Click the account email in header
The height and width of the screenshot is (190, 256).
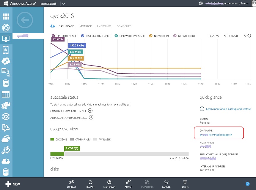coord(227,4)
